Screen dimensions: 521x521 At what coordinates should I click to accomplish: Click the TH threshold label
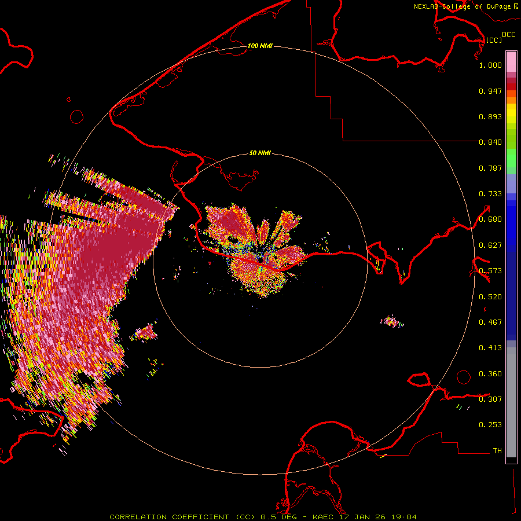point(497,451)
